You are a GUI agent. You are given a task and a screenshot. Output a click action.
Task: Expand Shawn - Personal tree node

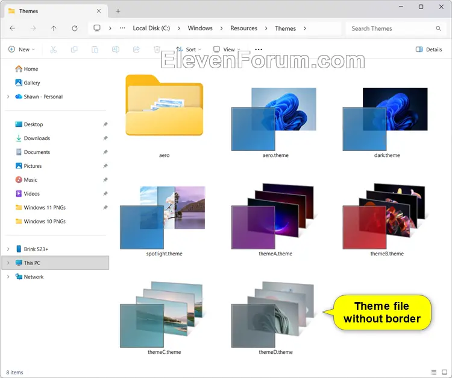click(8, 97)
